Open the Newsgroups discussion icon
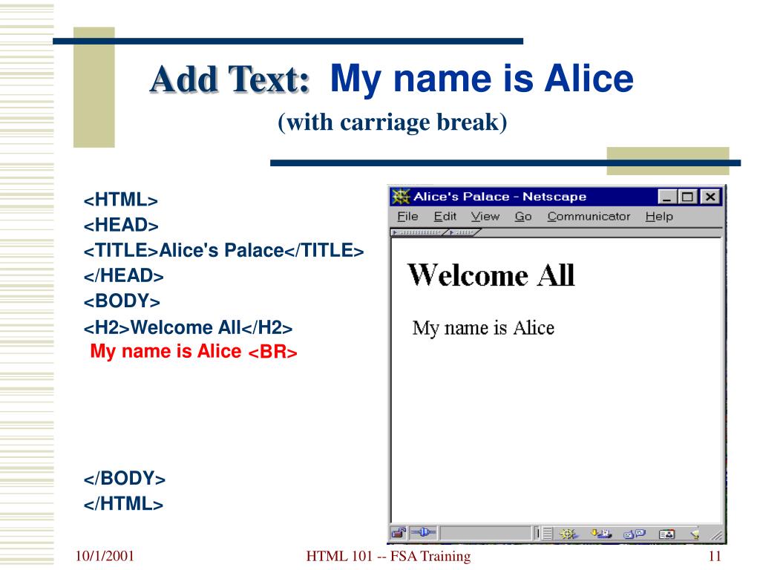 (635, 534)
